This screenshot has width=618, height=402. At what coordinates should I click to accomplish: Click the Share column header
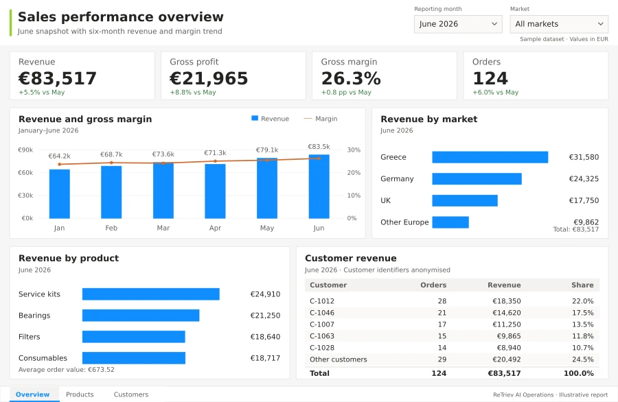click(582, 285)
